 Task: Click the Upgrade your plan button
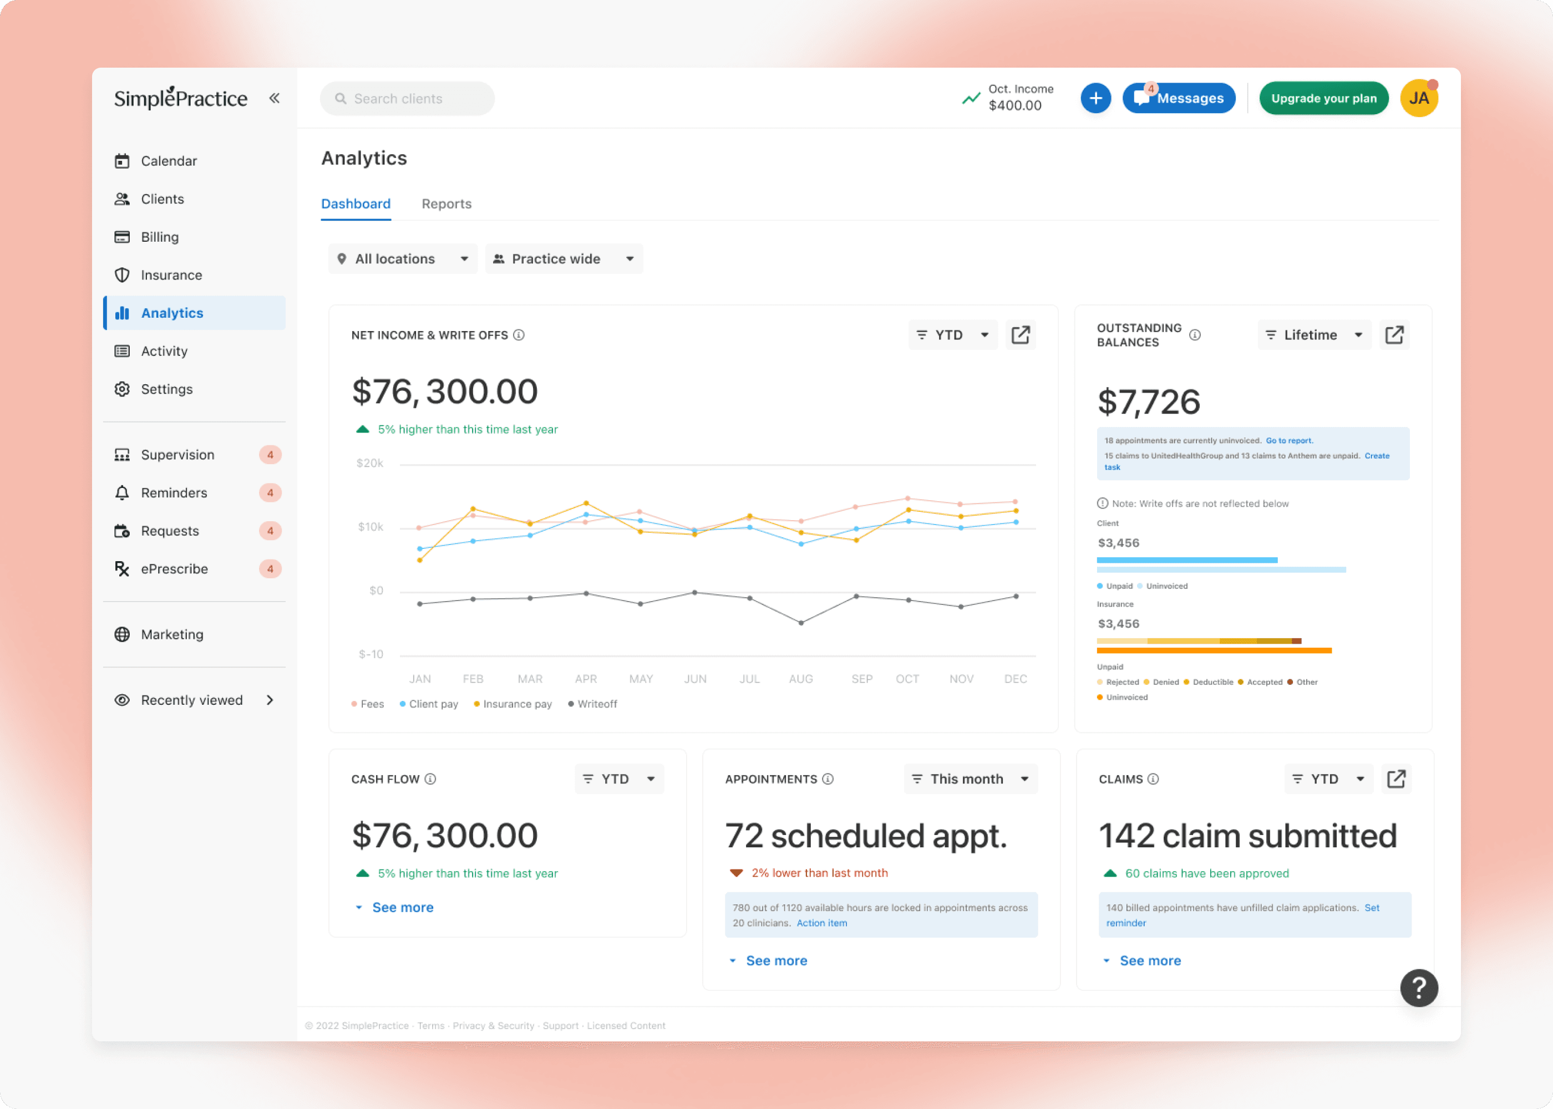coord(1323,98)
